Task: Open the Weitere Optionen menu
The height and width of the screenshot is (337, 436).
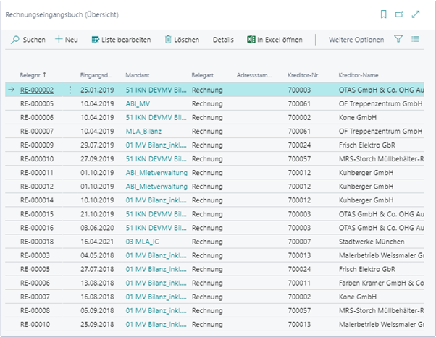Action: (356, 40)
